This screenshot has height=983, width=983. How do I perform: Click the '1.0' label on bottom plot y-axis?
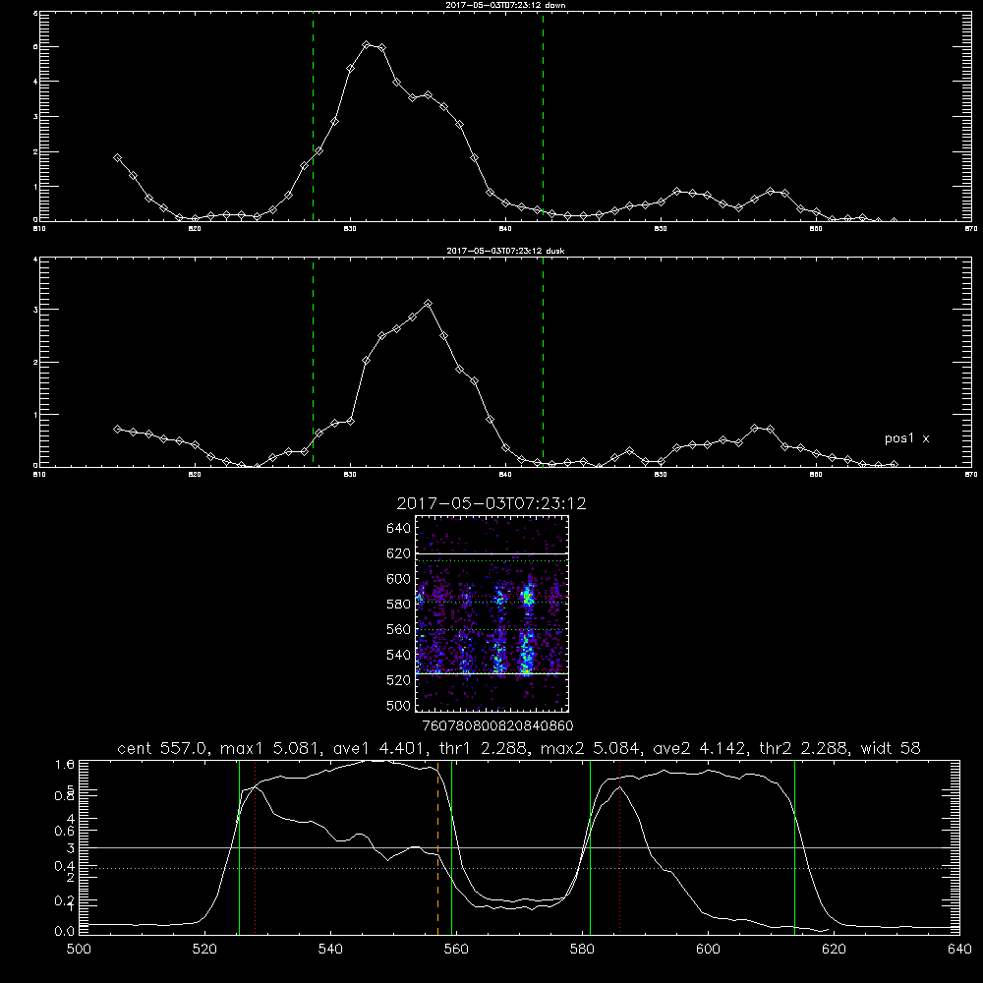65,764
